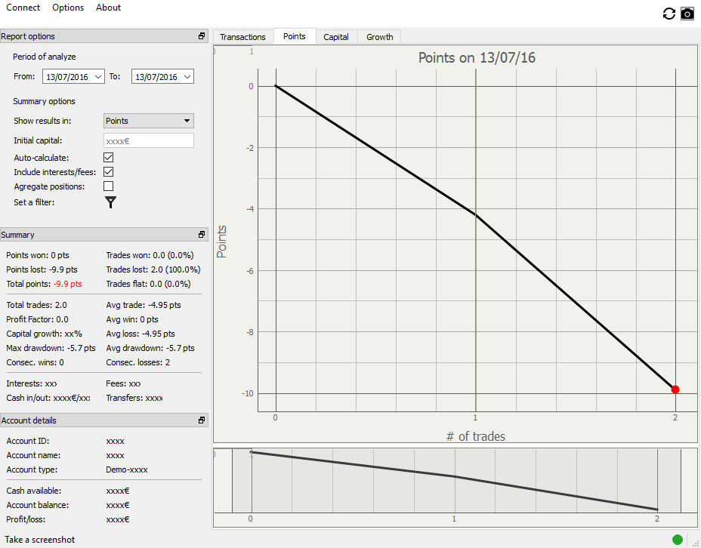Undock the Summary panel
This screenshot has height=548, width=701.
tap(202, 235)
